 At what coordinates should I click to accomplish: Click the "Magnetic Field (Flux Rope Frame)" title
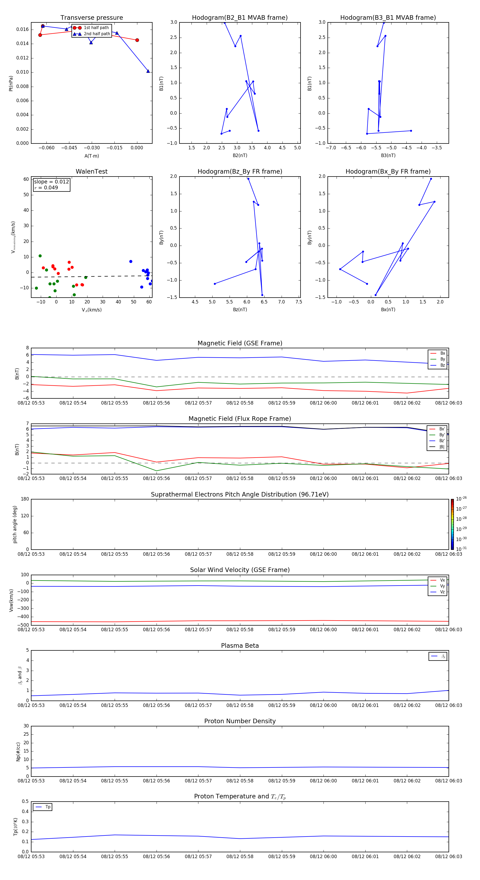pos(240,419)
